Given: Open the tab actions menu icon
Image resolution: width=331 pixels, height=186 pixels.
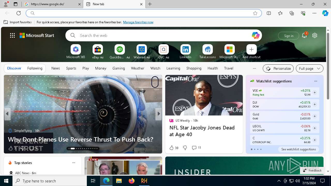Looking at the screenshot, I should (16, 4).
